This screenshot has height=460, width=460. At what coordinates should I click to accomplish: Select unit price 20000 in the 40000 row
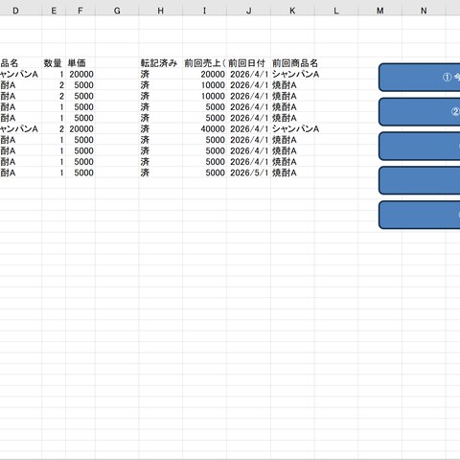pyautogui.click(x=80, y=128)
